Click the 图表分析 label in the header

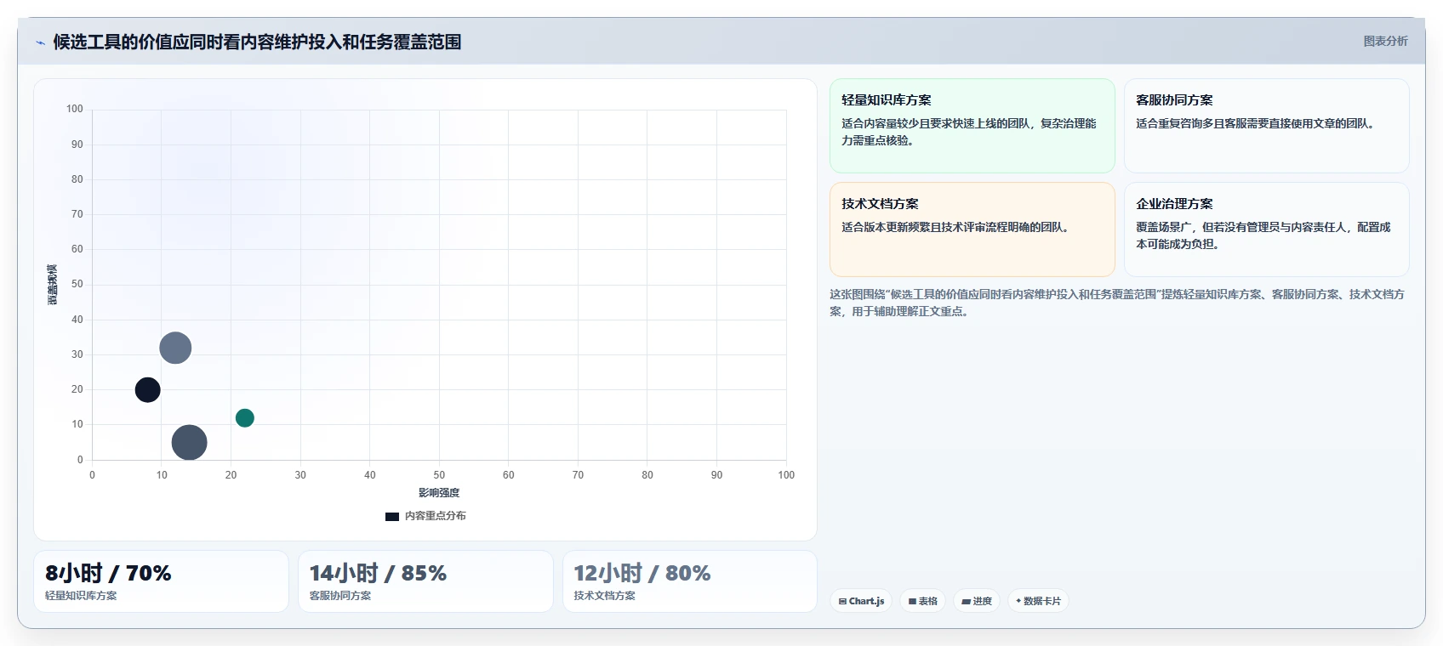pos(1385,41)
